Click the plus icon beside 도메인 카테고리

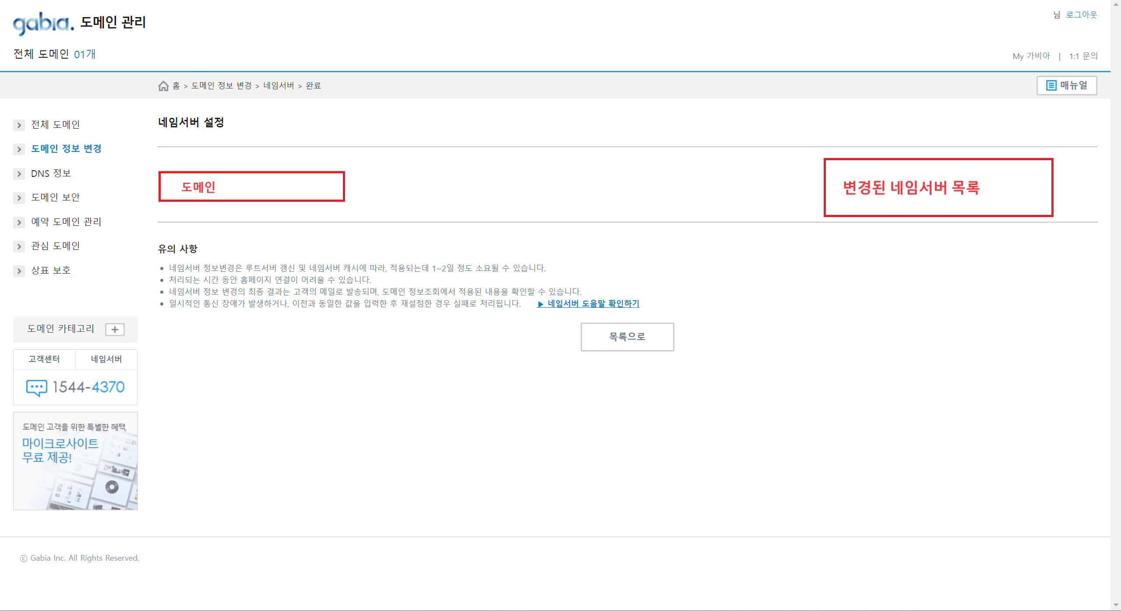point(115,330)
